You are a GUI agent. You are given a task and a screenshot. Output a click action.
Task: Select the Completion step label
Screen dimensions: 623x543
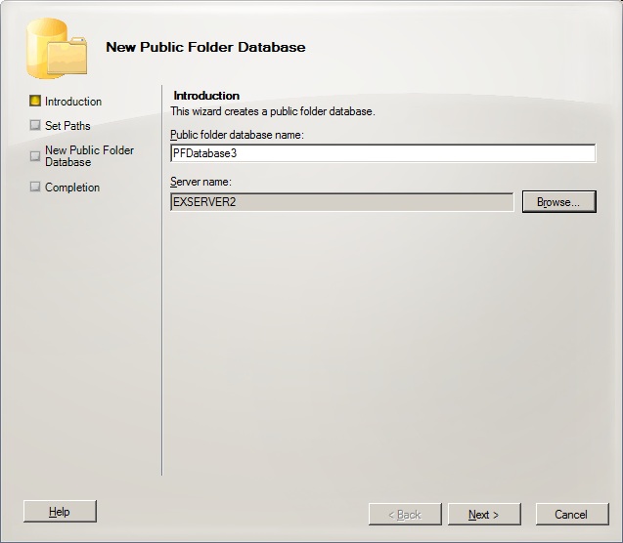pos(72,188)
